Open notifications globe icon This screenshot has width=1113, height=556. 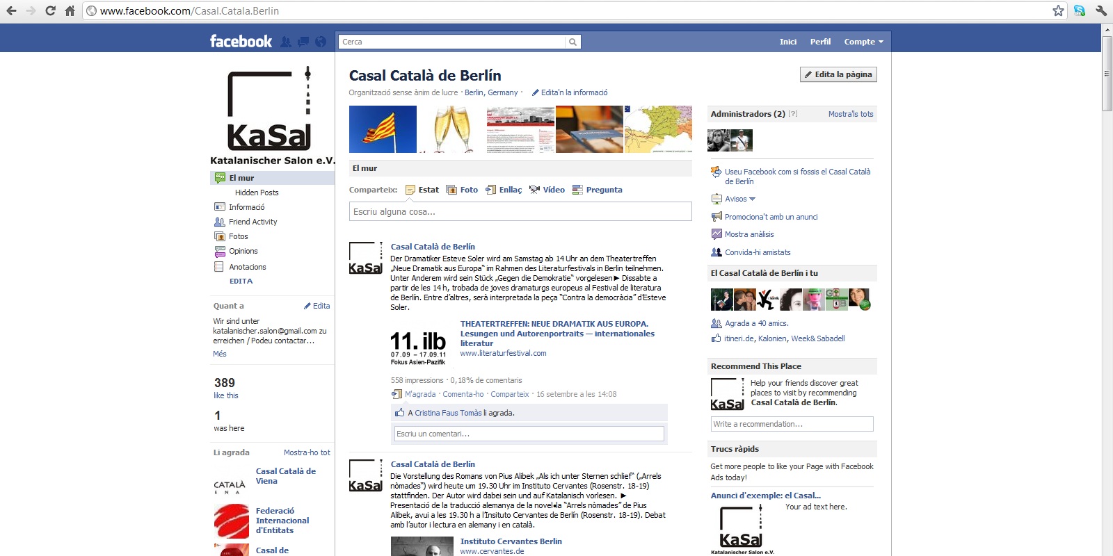click(x=321, y=42)
